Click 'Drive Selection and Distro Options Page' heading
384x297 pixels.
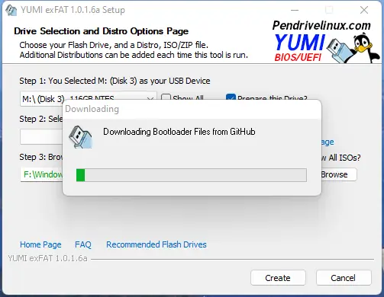(x=102, y=31)
